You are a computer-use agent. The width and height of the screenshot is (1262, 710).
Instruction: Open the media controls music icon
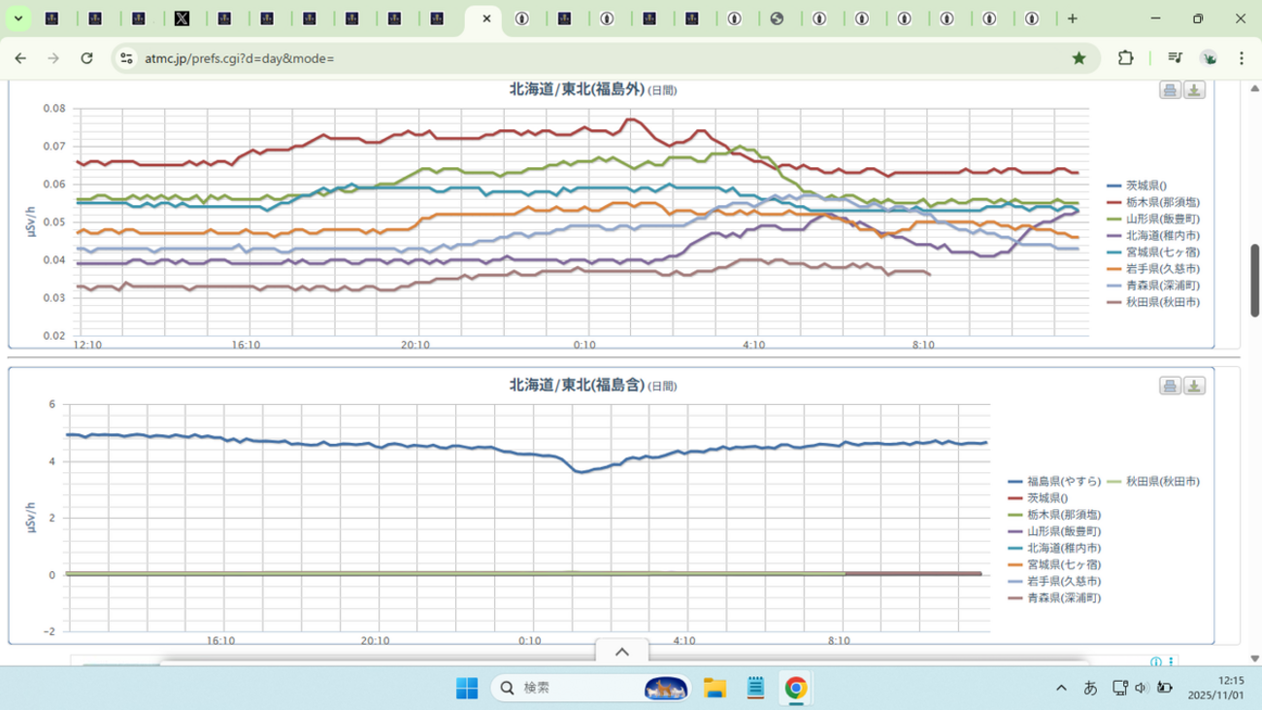[x=1175, y=58]
